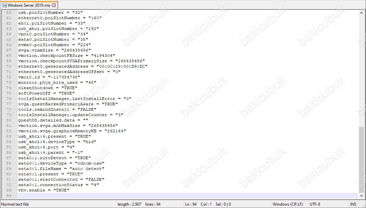Screen dimensions: 366x208
Task: Click "length : 2.907" status entry
Action: point(129,204)
